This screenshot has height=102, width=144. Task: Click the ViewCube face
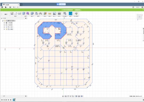coord(139,17)
